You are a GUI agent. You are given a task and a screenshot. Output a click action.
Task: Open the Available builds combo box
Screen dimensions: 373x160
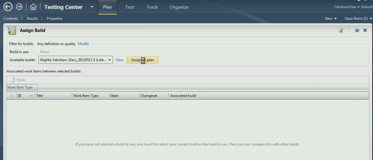coord(75,60)
